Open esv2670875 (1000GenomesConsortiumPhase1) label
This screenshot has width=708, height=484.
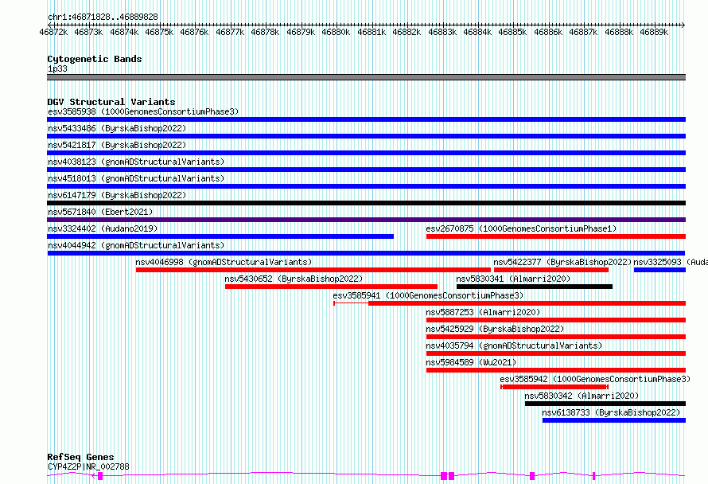pos(521,228)
